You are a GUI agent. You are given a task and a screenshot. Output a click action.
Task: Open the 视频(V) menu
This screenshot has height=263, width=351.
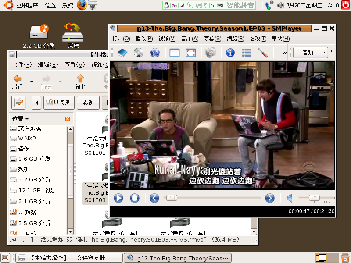167,39
